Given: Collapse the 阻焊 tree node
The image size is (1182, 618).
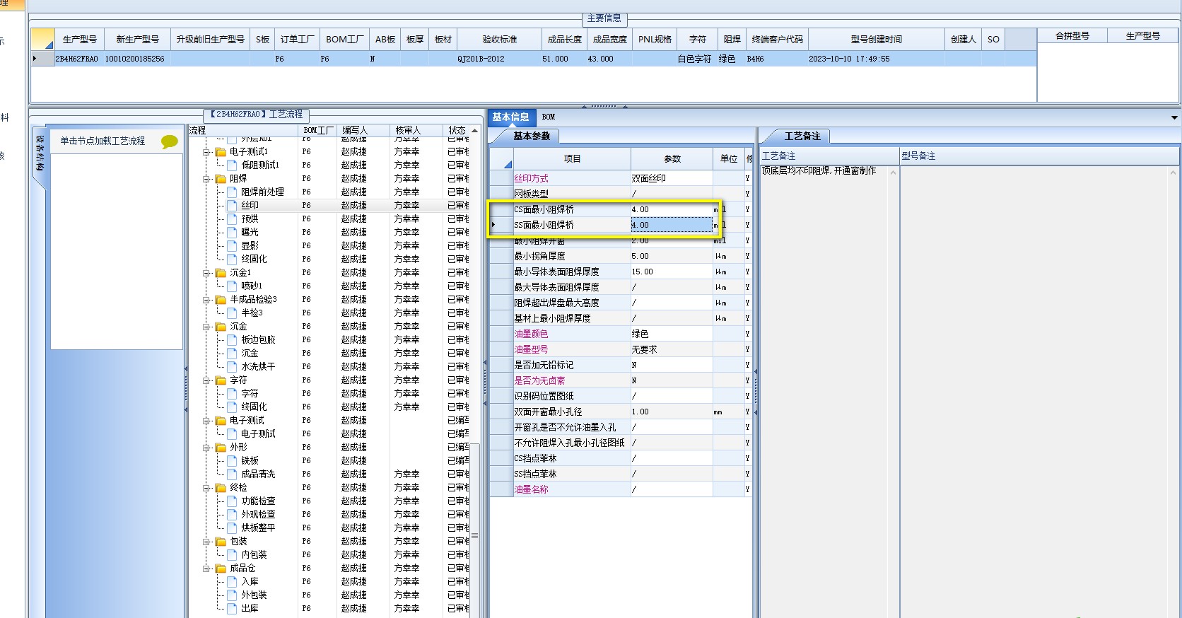Looking at the screenshot, I should pos(207,179).
